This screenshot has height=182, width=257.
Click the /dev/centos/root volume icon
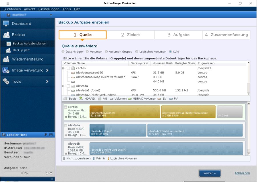(73, 73)
